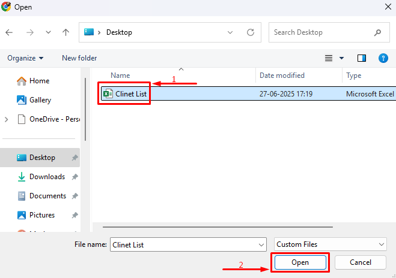Click the breadcrumb chevron before Desktop
This screenshot has width=396, height=278.
point(99,32)
